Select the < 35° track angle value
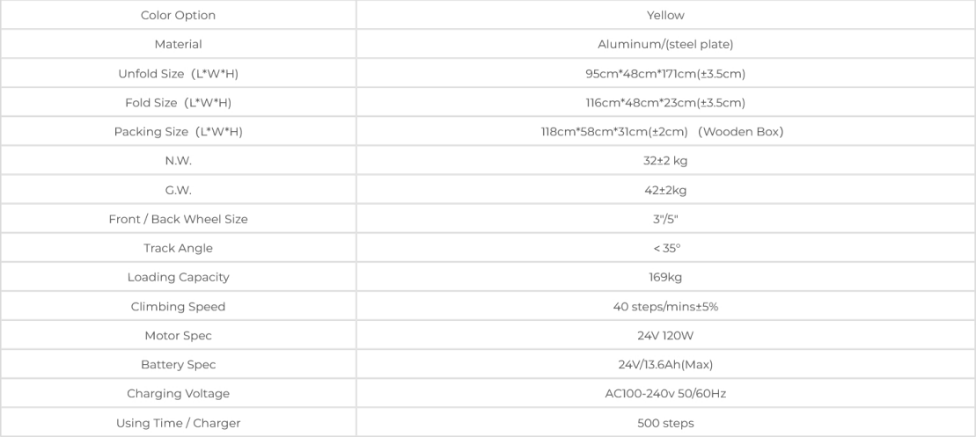The image size is (976, 437). [x=665, y=248]
